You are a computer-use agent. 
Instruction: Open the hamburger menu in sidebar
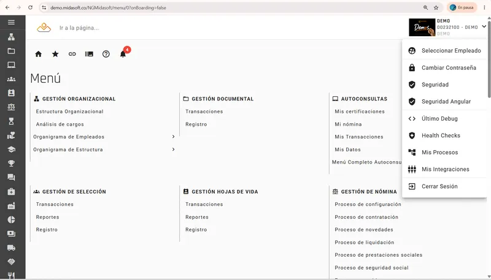[x=11, y=22]
